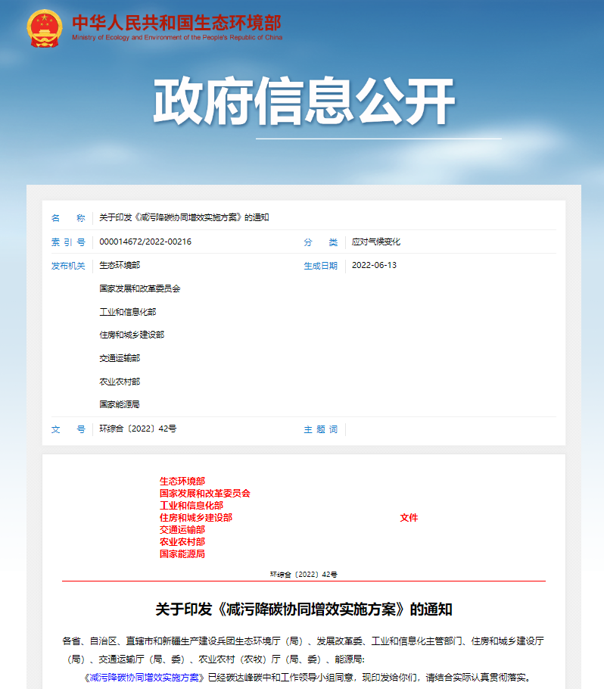The width and height of the screenshot is (604, 689).
Task: Click 交通运输部 in publisher list
Action: 120,358
